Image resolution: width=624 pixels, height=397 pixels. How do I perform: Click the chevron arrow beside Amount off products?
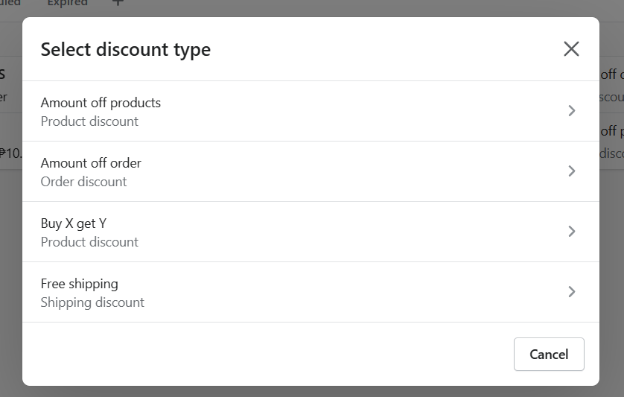(571, 111)
